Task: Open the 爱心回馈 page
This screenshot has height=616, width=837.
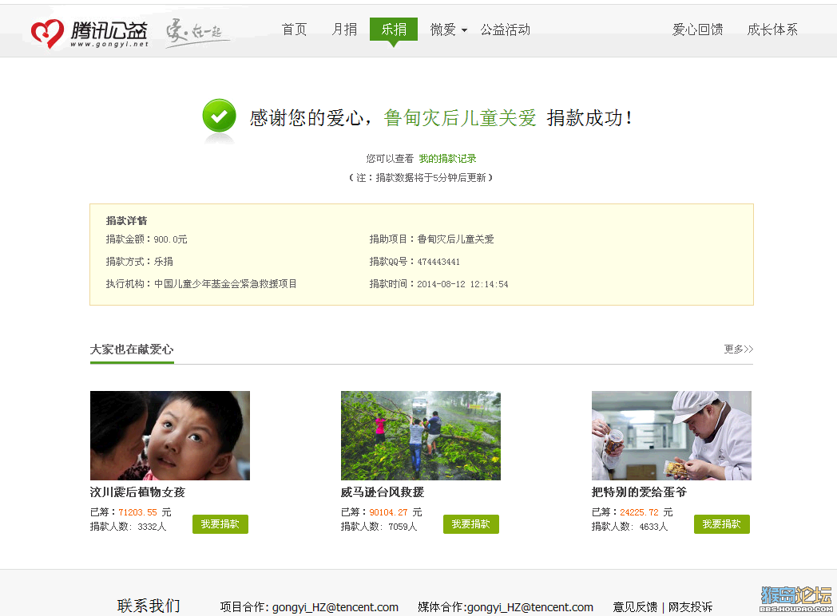Action: click(698, 30)
